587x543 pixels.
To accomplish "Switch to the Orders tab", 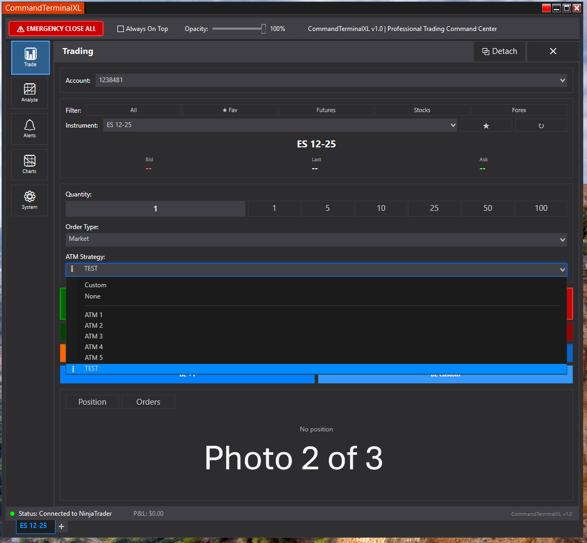I will (x=148, y=402).
